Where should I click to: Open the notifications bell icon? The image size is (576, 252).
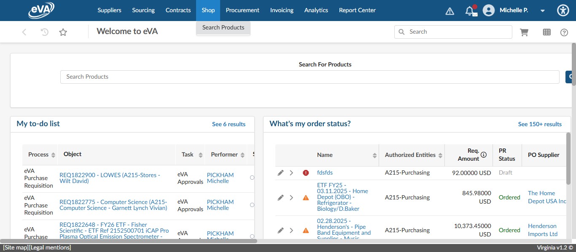click(470, 11)
